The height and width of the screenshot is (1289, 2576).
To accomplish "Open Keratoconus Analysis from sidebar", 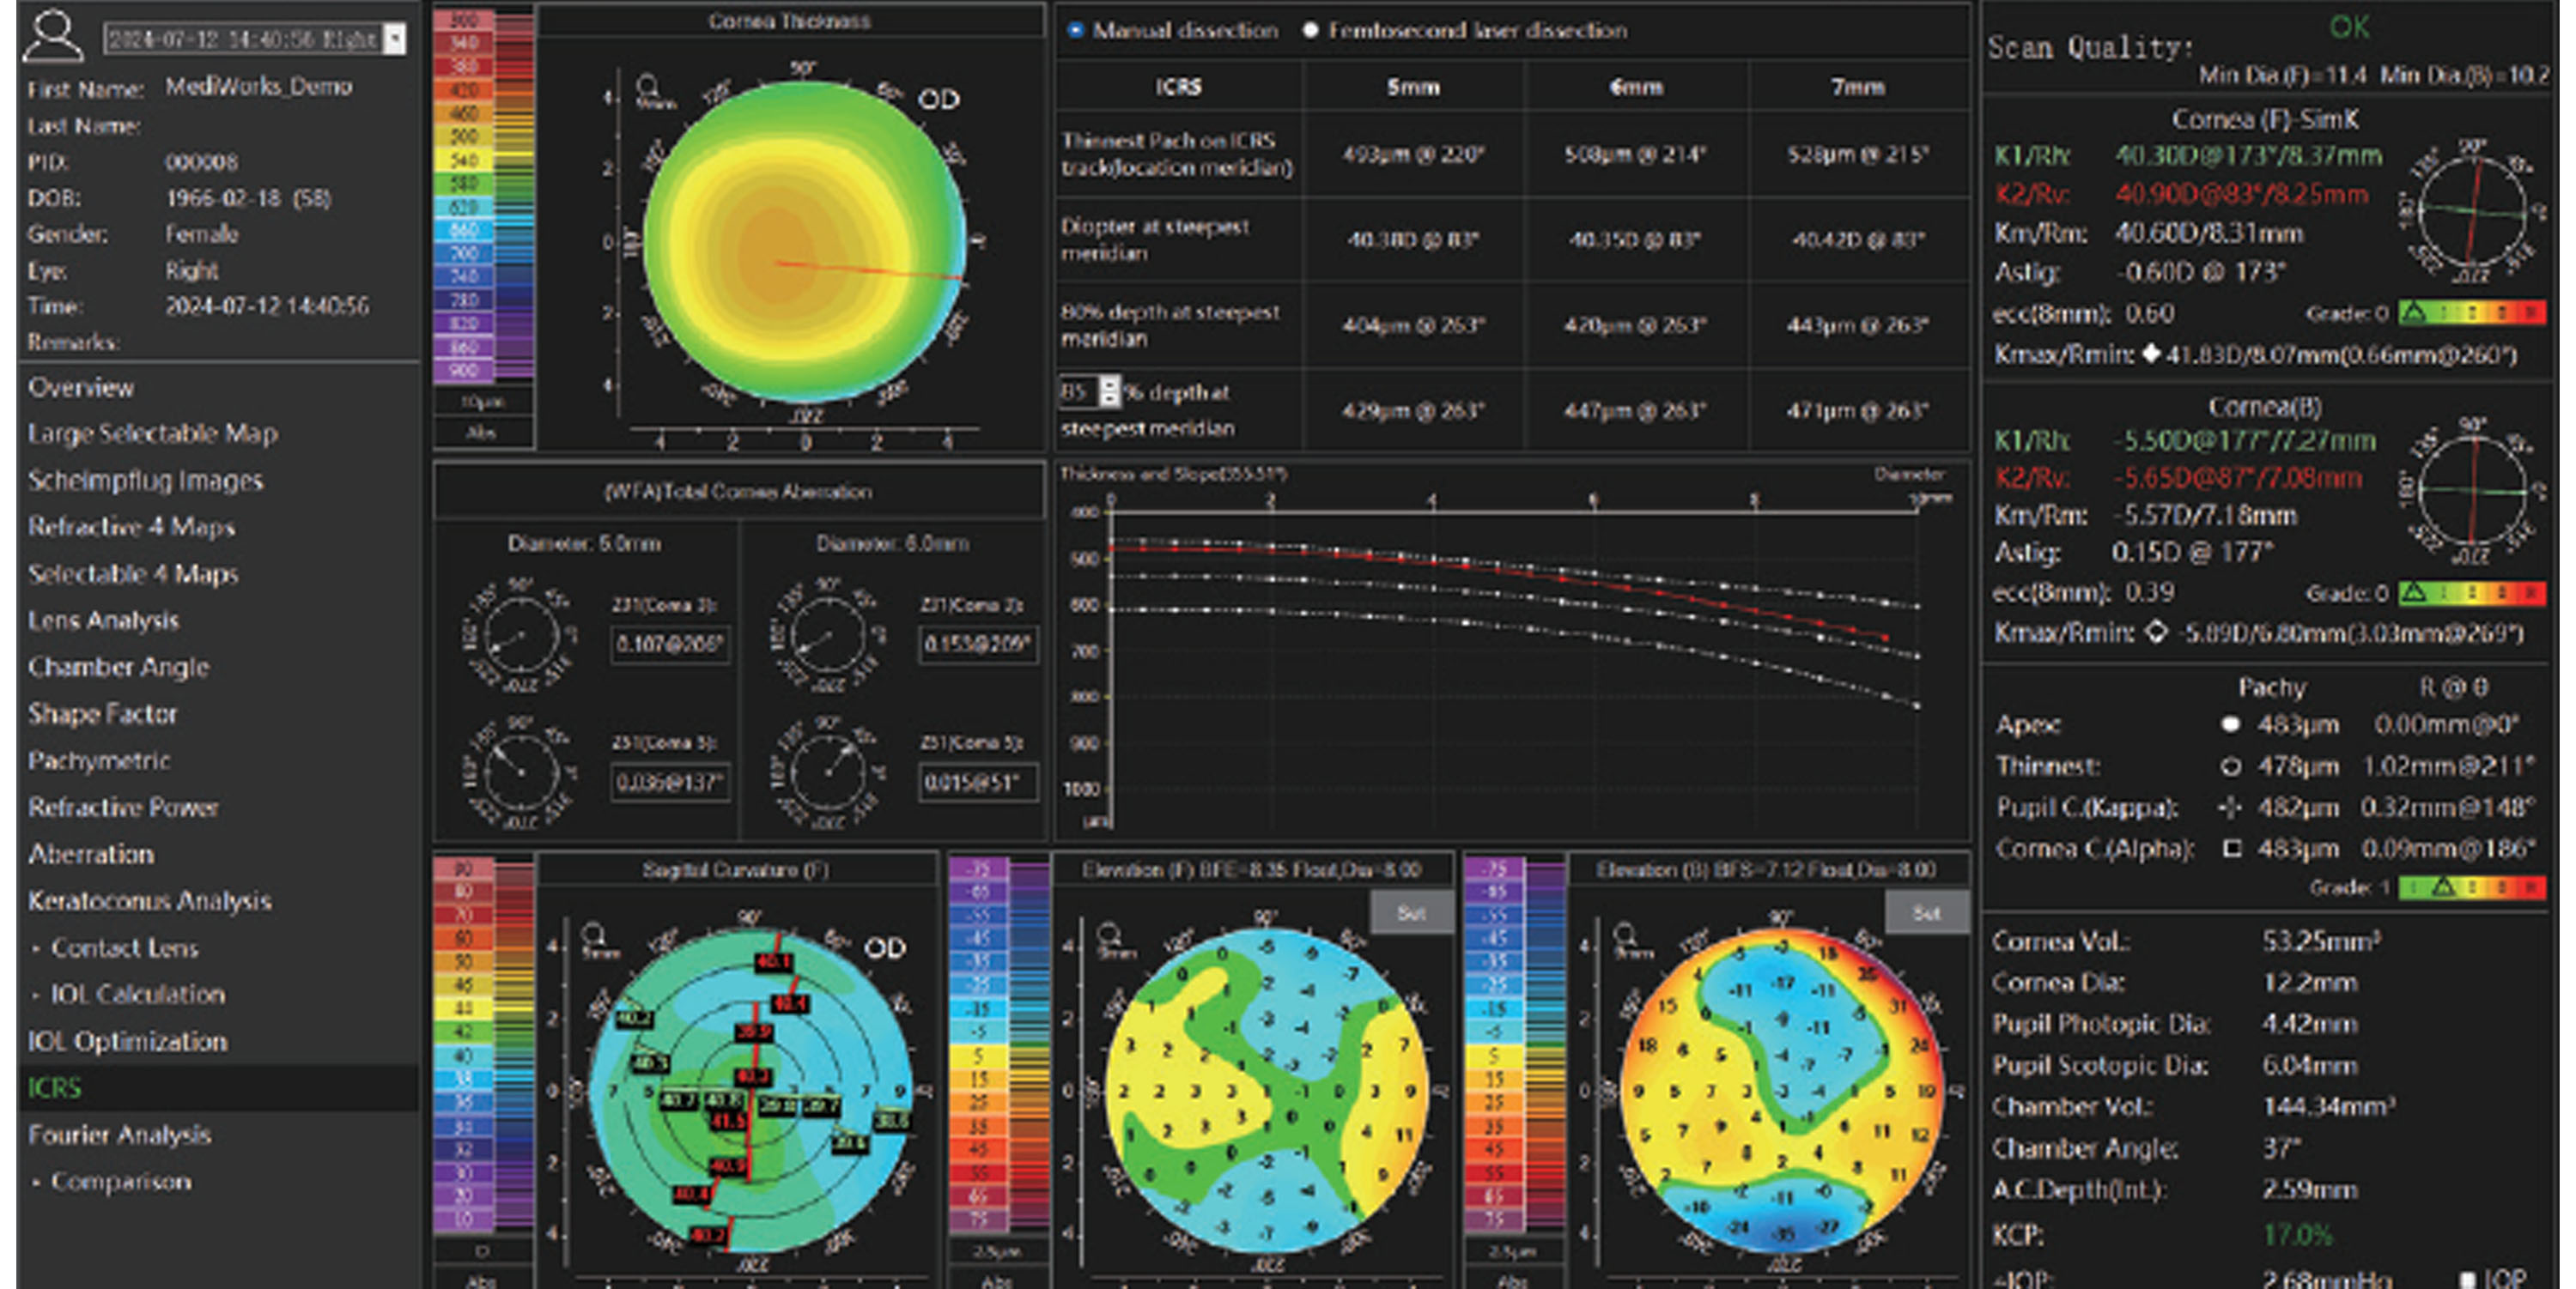I will pyautogui.click(x=150, y=901).
